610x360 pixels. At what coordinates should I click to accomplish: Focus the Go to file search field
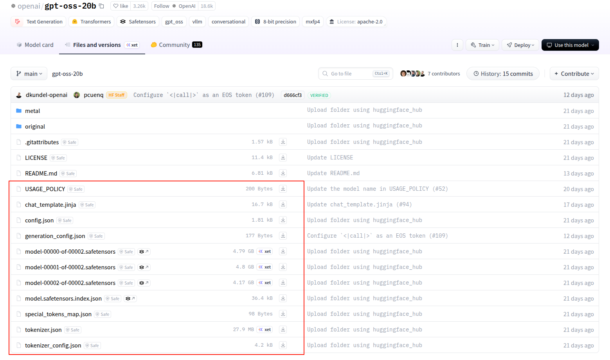tap(356, 73)
